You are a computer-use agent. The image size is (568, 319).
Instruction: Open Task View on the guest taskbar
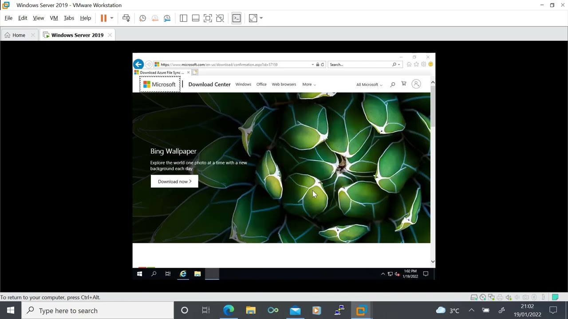168,274
